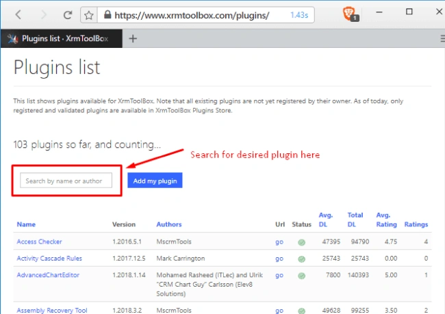Select the Plugins list - XrmToolBox tab
Screen dimensions: 445x314
pos(62,38)
